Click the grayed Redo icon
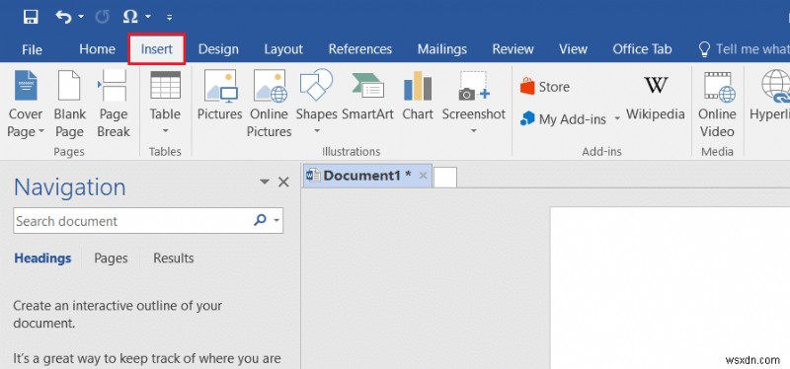The height and width of the screenshot is (369, 790). pos(103,17)
